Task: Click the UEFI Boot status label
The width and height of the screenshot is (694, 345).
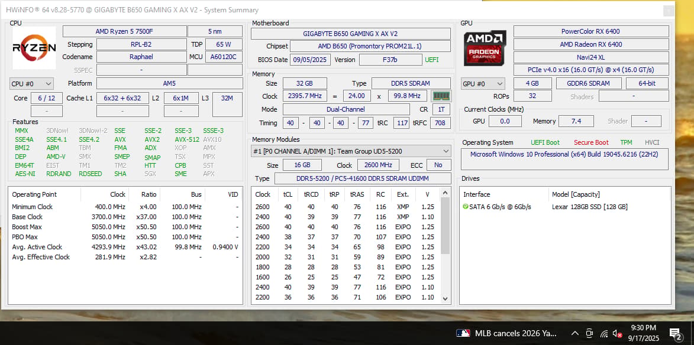Action: click(x=545, y=142)
